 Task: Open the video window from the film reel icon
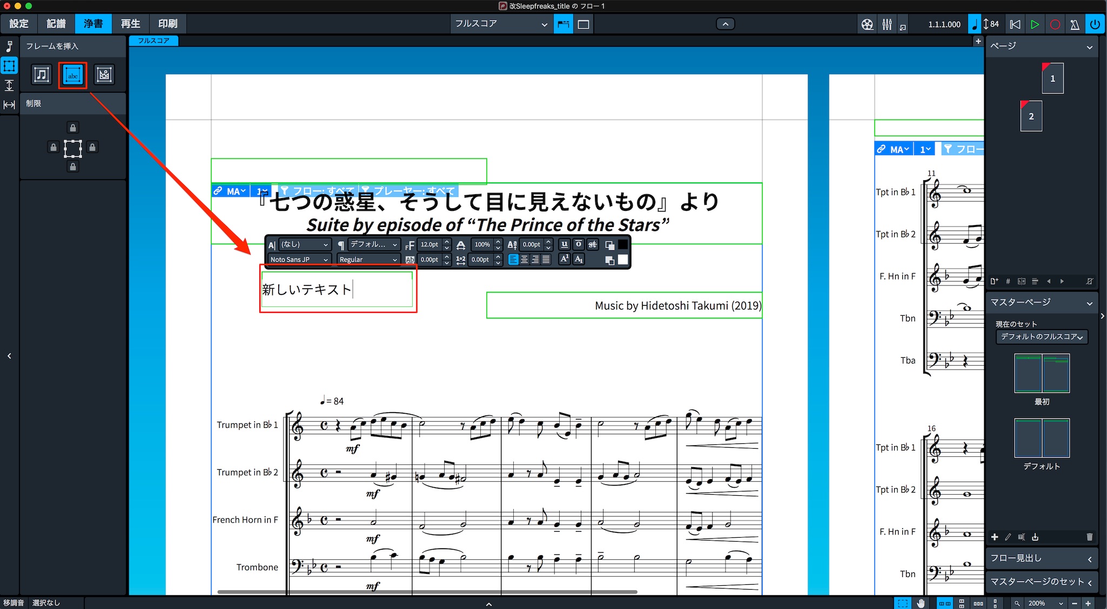pyautogui.click(x=867, y=24)
